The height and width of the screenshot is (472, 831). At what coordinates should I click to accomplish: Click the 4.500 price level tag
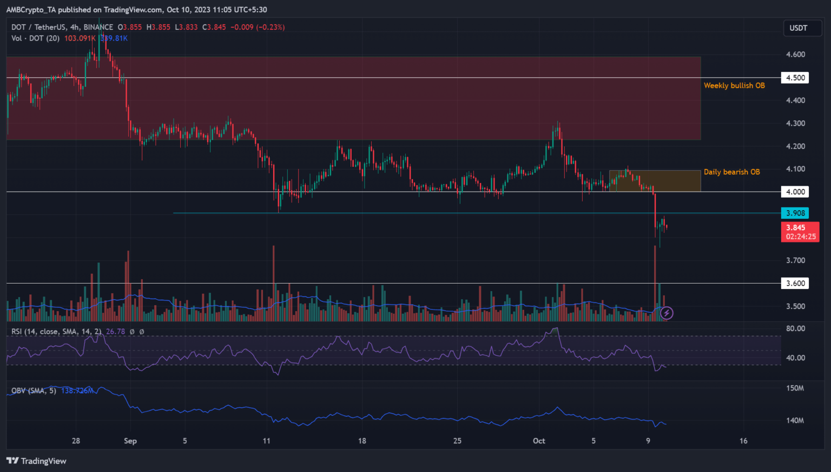pyautogui.click(x=795, y=77)
